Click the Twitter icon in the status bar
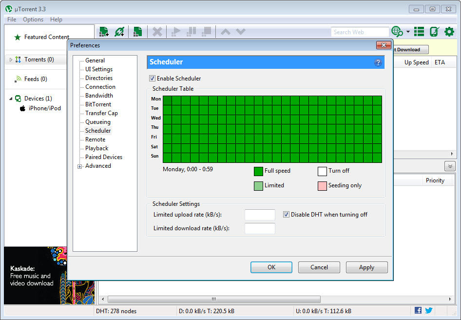 [x=429, y=311]
